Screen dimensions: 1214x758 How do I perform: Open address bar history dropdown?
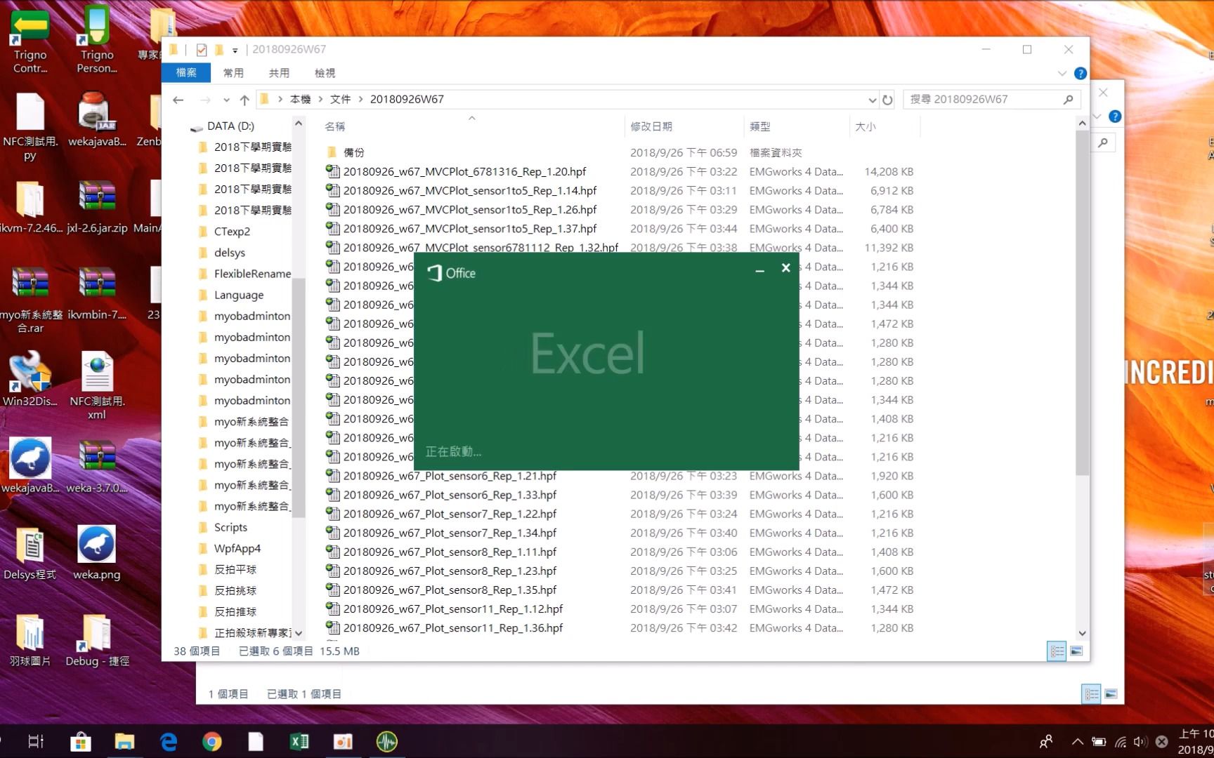872,100
